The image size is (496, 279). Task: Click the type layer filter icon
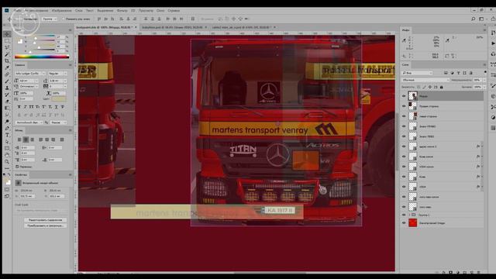pyautogui.click(x=458, y=73)
